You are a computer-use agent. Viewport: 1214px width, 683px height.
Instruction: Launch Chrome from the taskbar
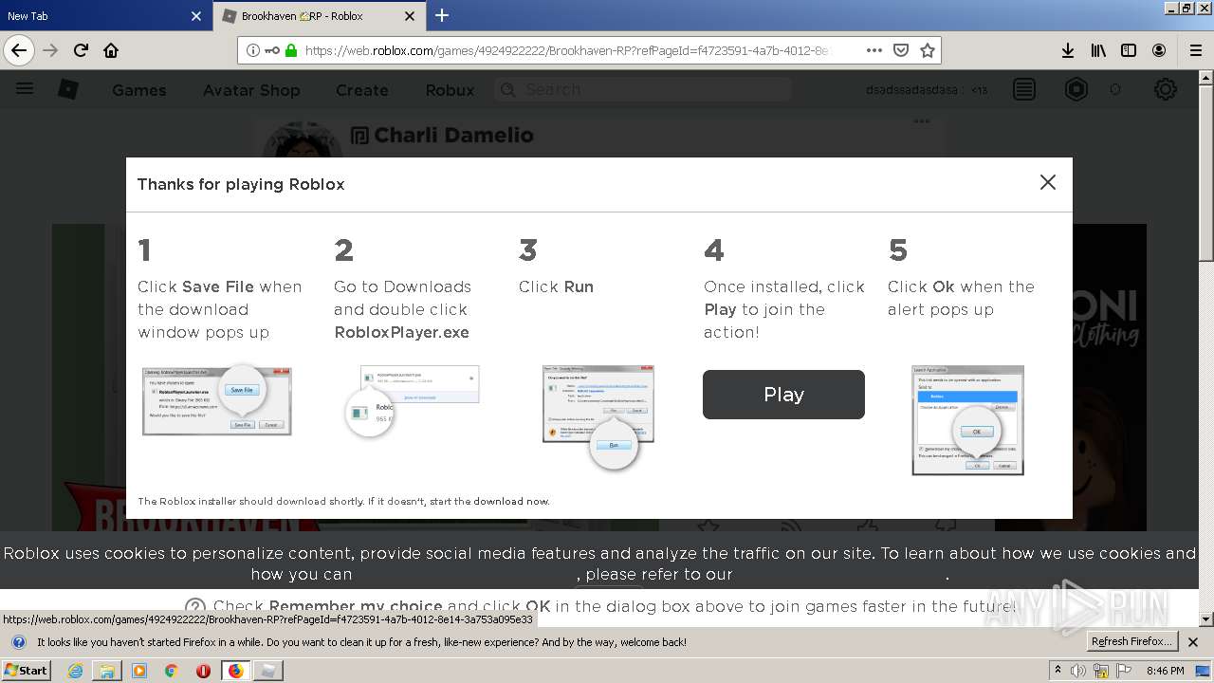click(x=171, y=671)
